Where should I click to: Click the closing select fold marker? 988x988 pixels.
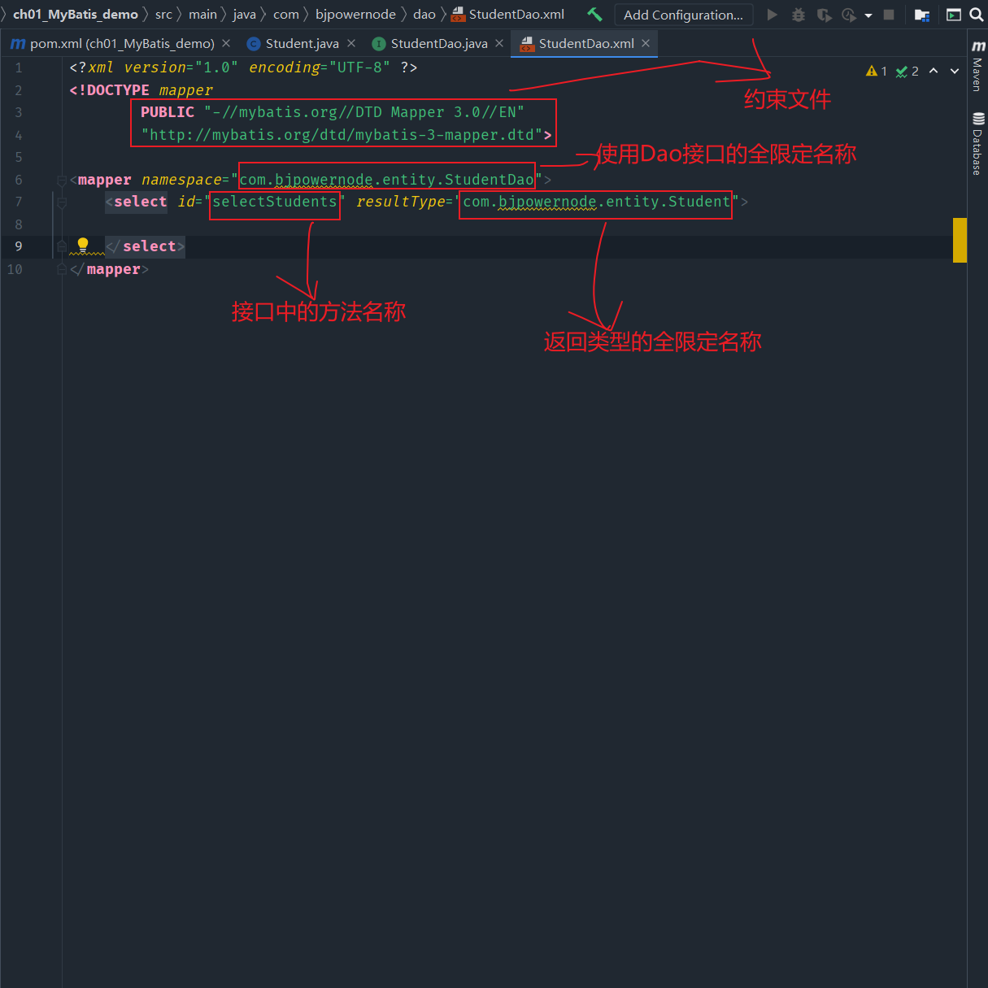[x=62, y=246]
